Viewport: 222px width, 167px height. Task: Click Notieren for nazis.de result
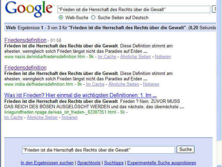[163, 57]
